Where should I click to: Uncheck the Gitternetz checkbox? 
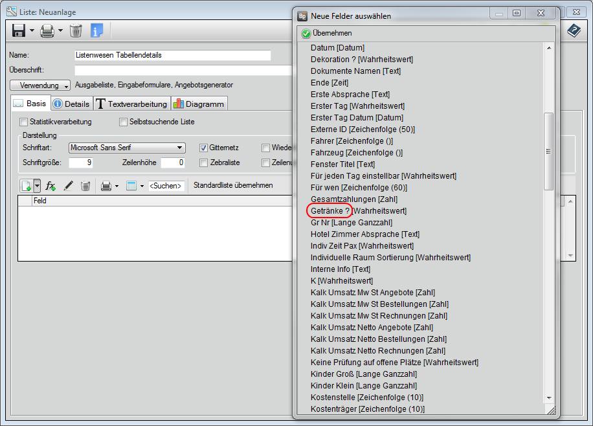[203, 148]
